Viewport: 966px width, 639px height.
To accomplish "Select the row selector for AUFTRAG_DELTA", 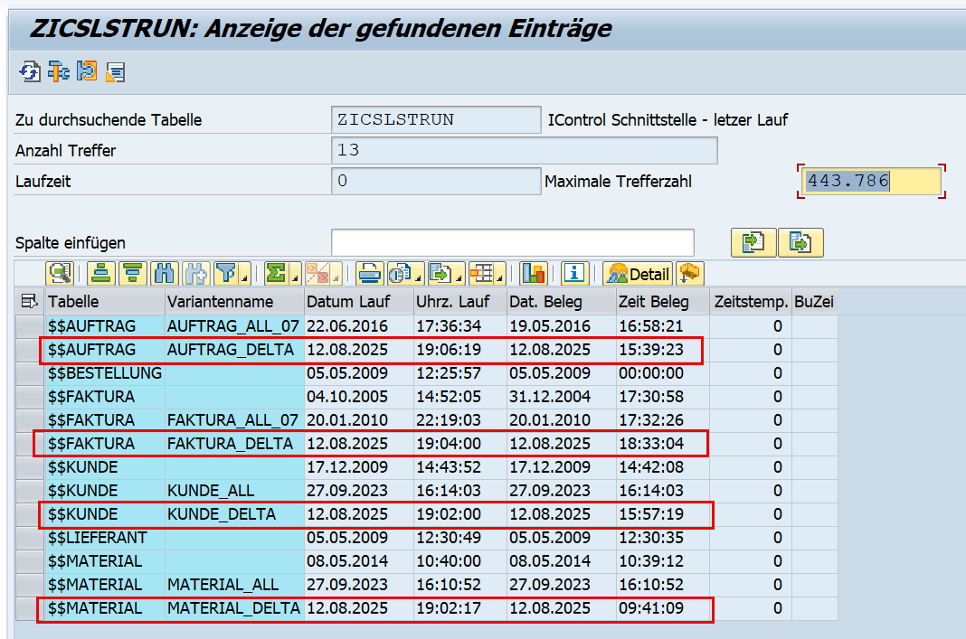I will coord(29,350).
